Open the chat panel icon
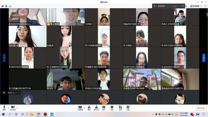This screenshot has width=208, height=117. click(104, 108)
